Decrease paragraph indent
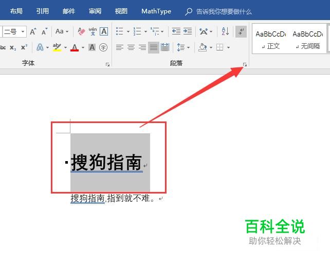The image size is (330, 263). coord(176,31)
